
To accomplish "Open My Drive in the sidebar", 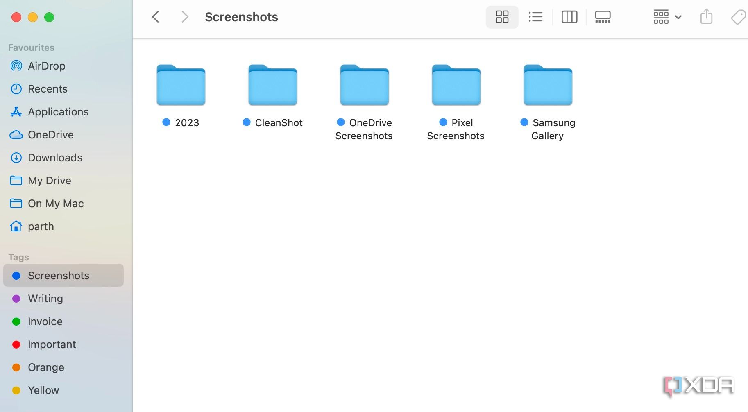I will (49, 180).
